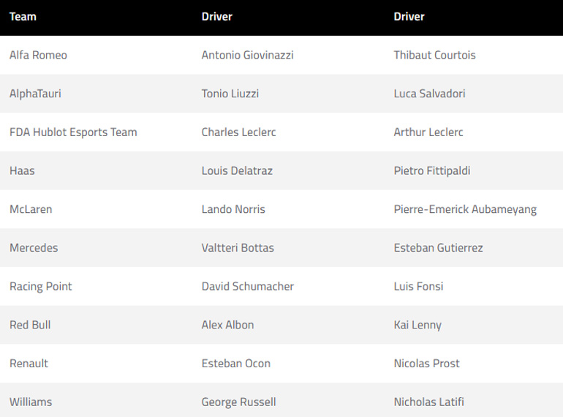Click the second Driver column header
Screen dimensions: 563x417
point(409,17)
